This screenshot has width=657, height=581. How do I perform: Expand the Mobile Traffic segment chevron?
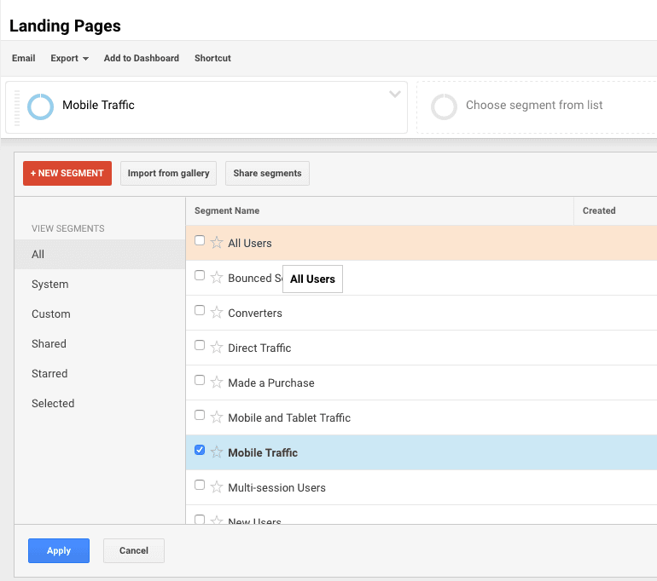[x=394, y=95]
